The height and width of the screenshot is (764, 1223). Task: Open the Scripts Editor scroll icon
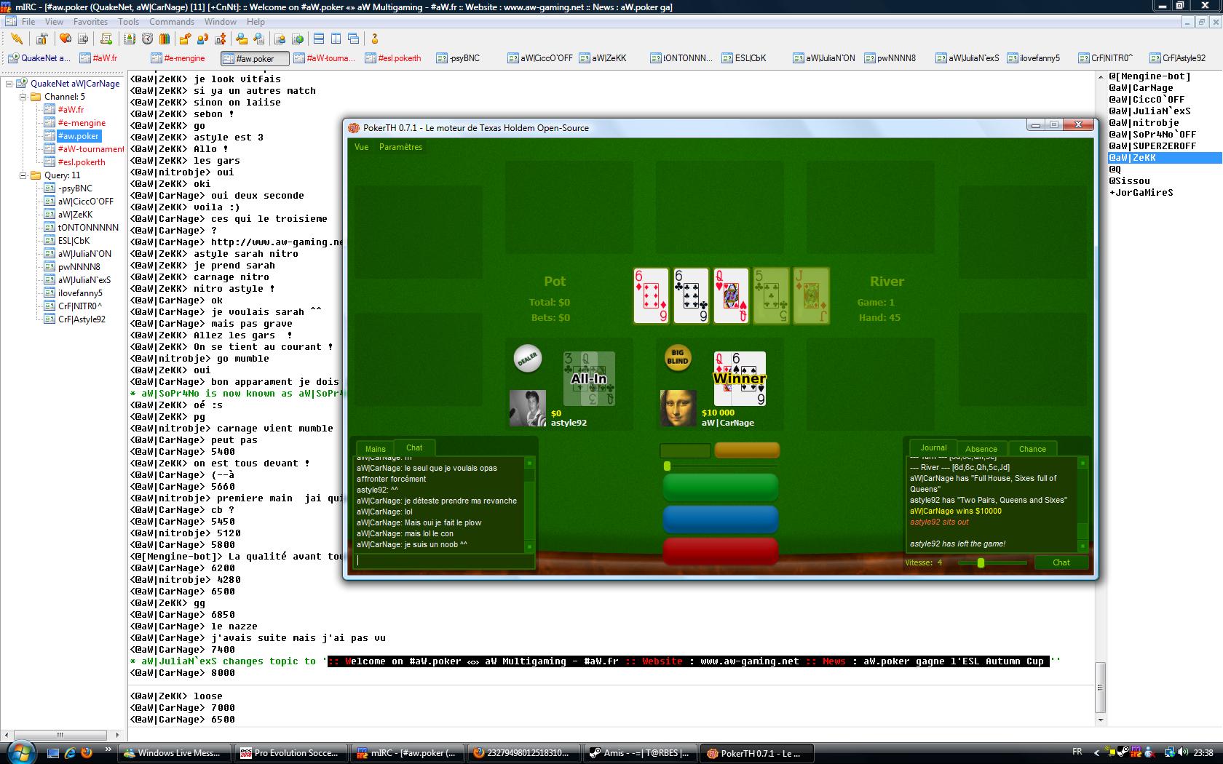coord(106,39)
